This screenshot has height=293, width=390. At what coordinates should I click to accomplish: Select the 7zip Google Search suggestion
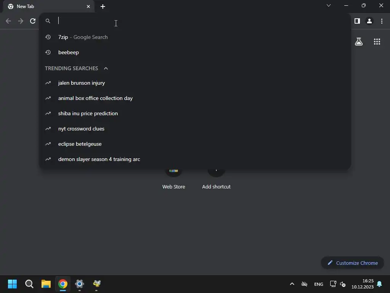[195, 37]
